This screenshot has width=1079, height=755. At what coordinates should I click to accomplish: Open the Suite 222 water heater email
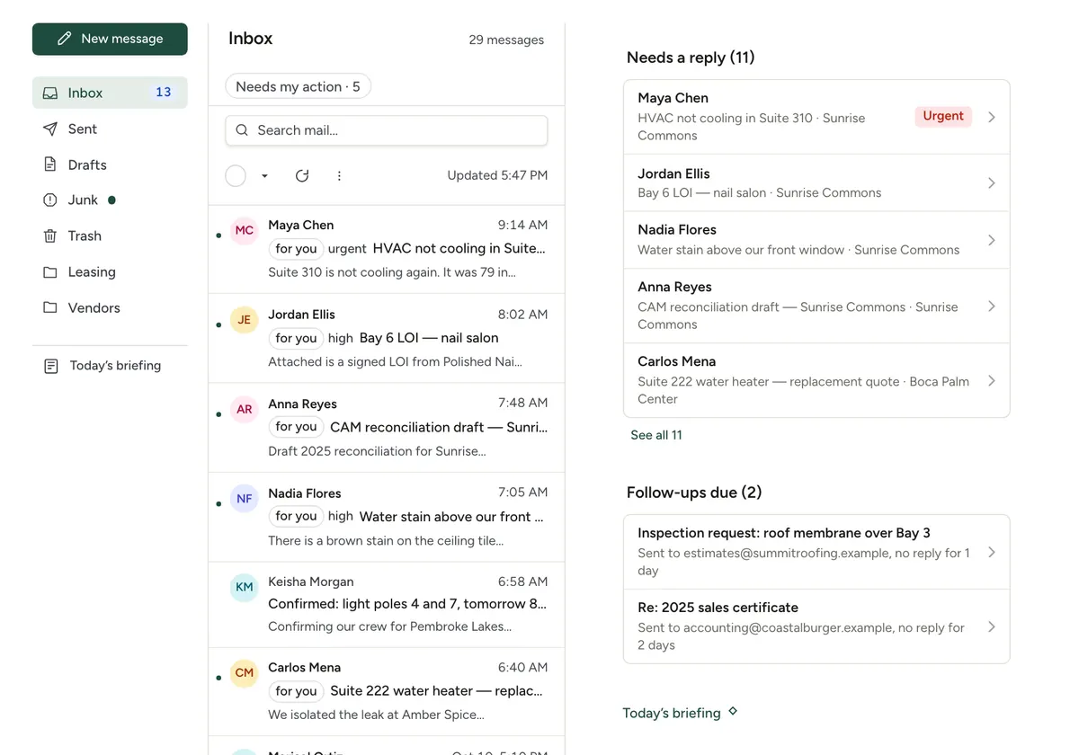(x=387, y=691)
